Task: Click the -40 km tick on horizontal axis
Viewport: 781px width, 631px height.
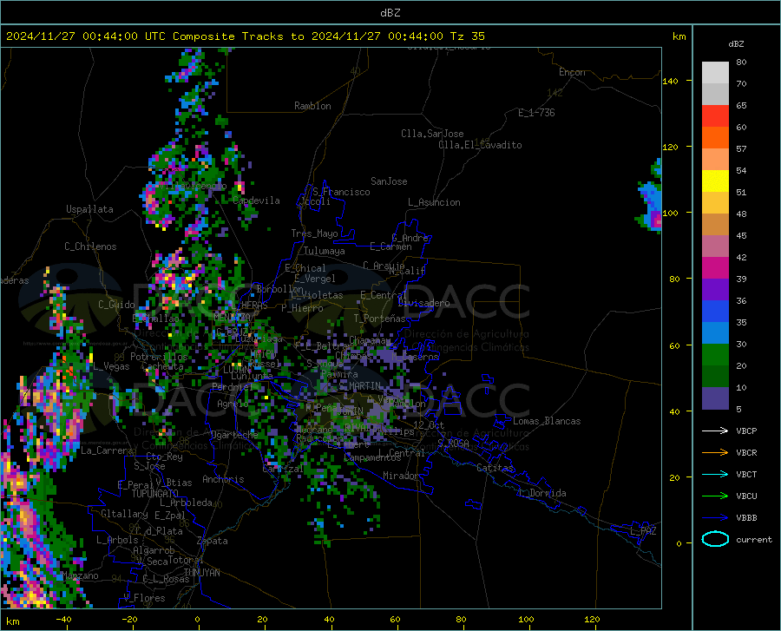Action: [x=63, y=619]
